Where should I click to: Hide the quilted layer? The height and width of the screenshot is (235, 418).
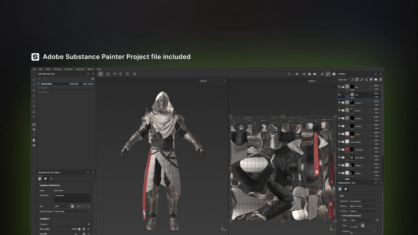click(339, 173)
